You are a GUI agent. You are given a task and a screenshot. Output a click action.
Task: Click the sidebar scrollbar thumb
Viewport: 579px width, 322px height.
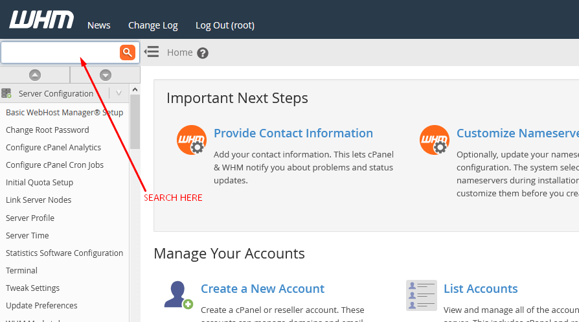pyautogui.click(x=135, y=122)
